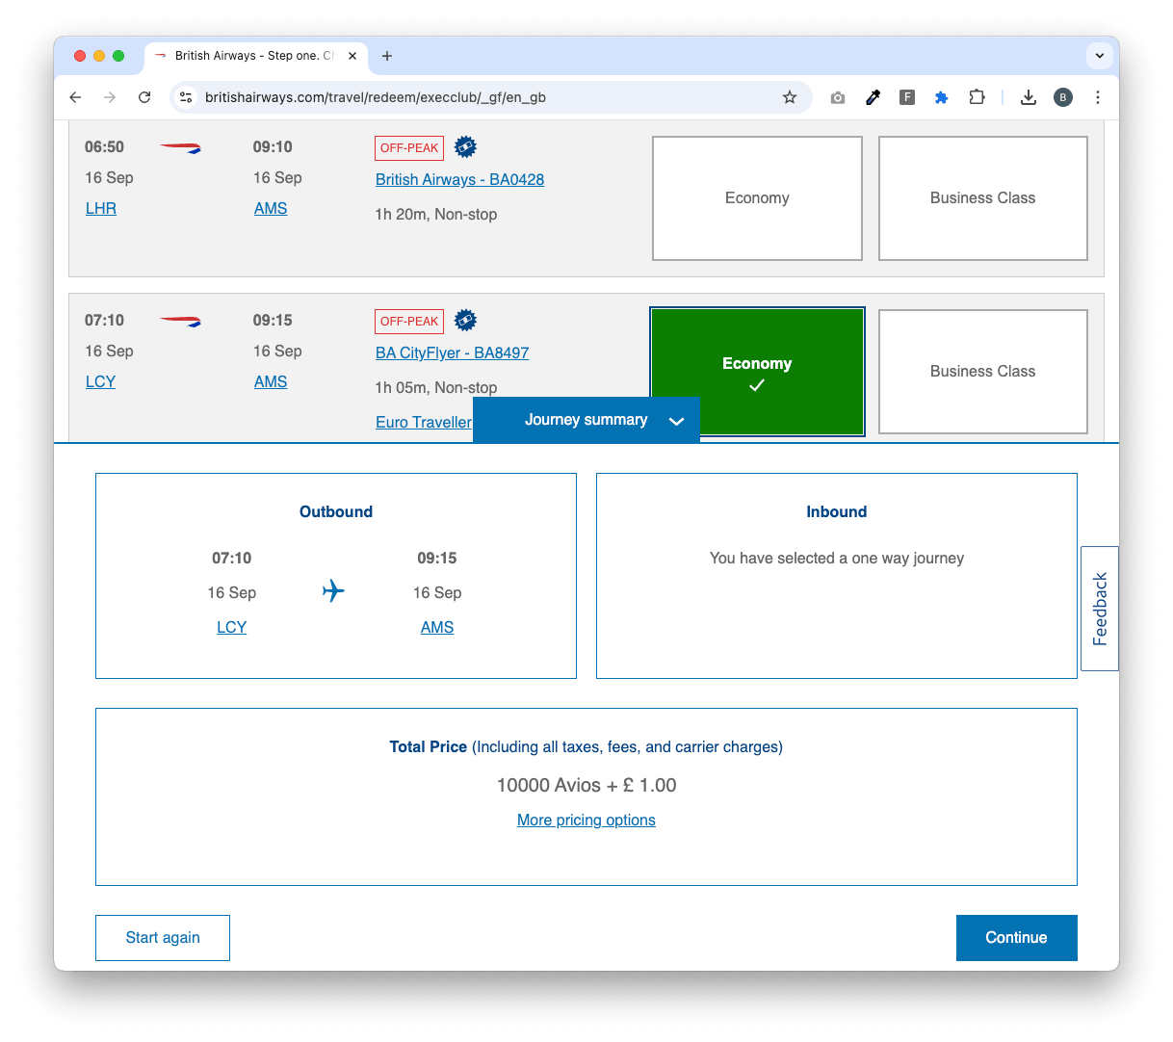Click the camera screenshot extension icon
Viewport: 1173px width, 1042px height.
click(x=838, y=97)
